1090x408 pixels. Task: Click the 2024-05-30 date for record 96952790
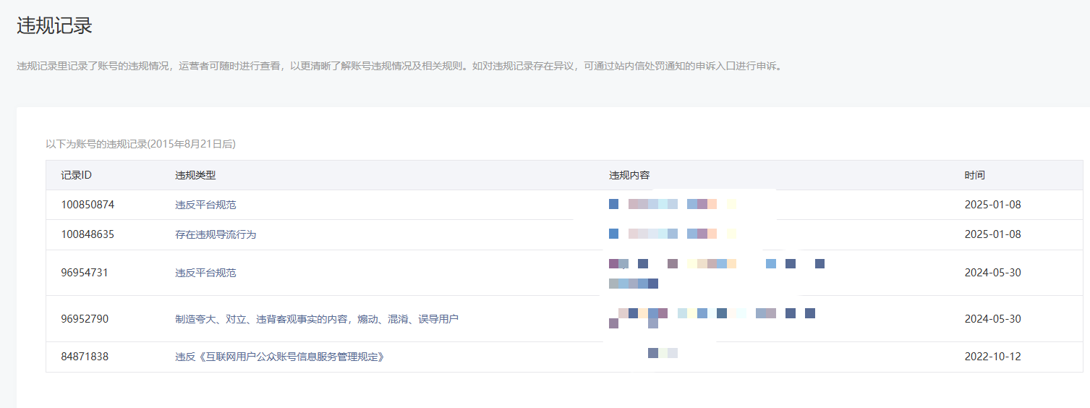[992, 318]
